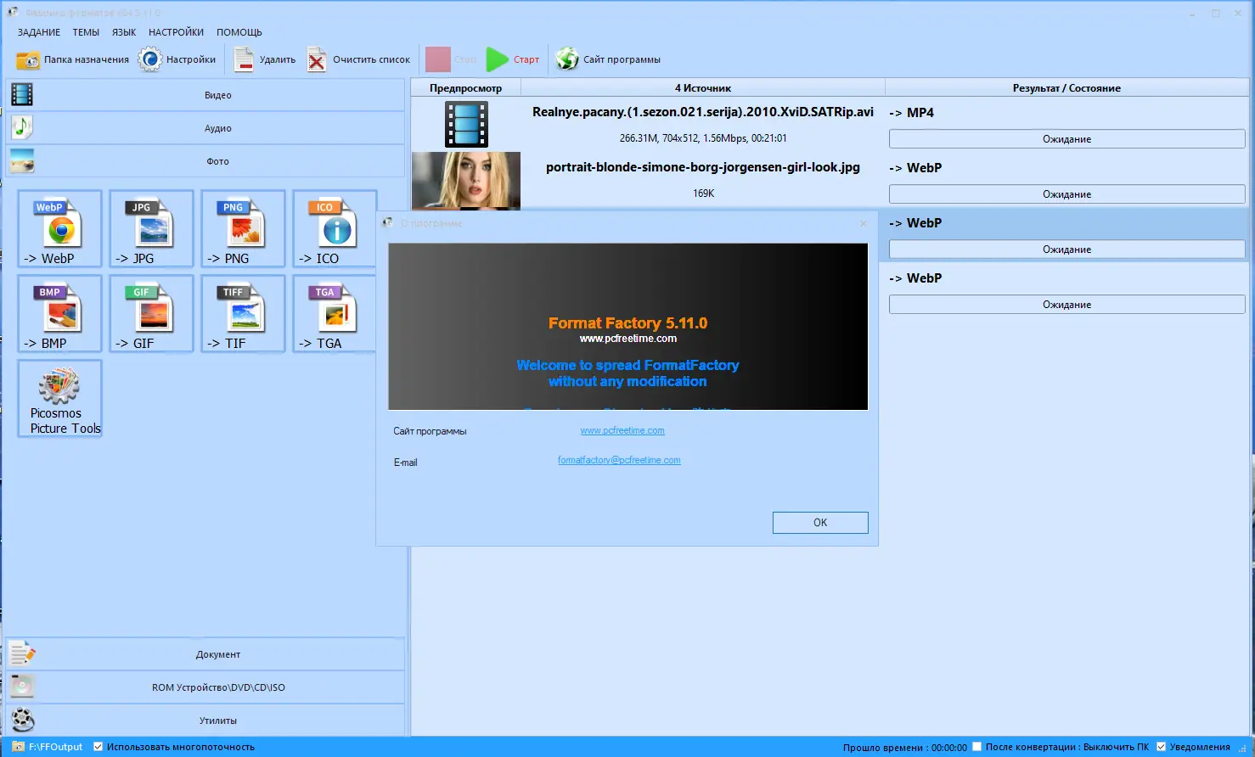Click the blonde portrait preview thumbnail
Image resolution: width=1255 pixels, height=757 pixels.
(465, 181)
